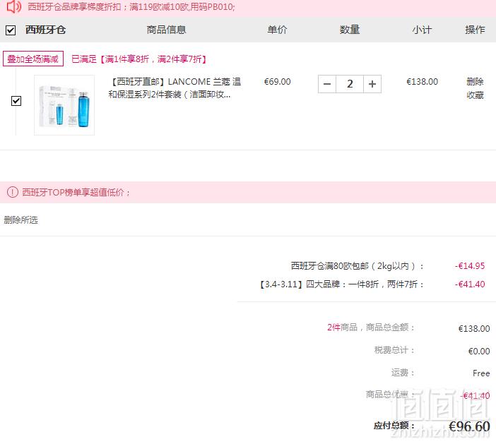Click the 已满足 discount condition text

pyautogui.click(x=139, y=59)
